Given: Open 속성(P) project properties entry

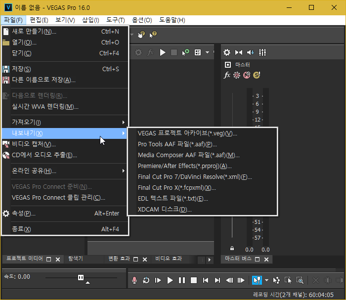Looking at the screenshot, I should tap(65, 214).
